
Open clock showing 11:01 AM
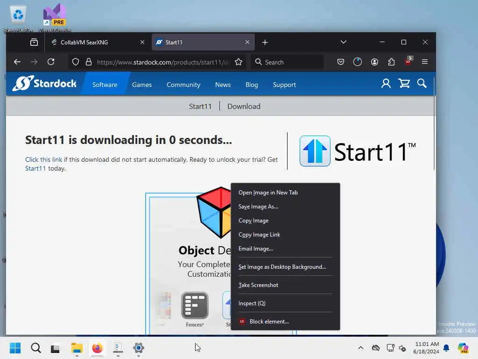(426, 348)
